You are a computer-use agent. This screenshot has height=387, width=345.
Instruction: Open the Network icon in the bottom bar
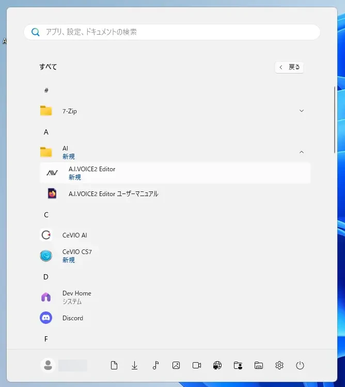217,365
